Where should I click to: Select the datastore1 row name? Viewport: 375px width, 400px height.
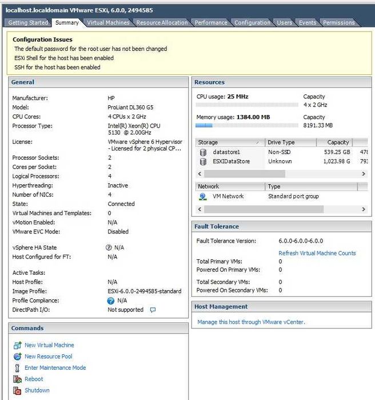pyautogui.click(x=226, y=152)
